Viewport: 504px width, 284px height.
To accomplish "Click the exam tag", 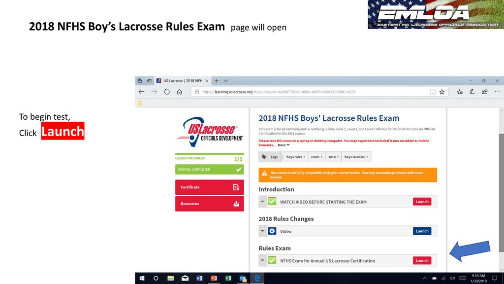I will [x=316, y=157].
